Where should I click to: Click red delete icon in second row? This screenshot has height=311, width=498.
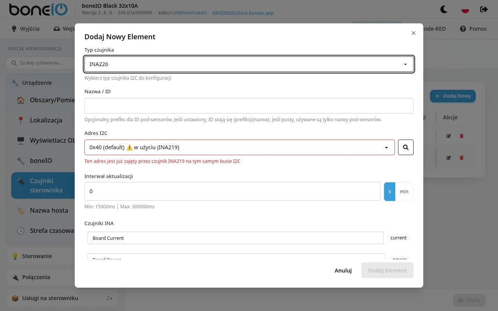click(x=462, y=157)
